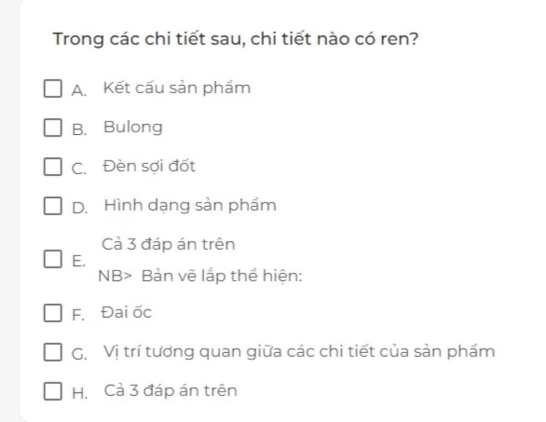546x422 pixels.
Task: Enable the checkbox for option C
Action: (52, 166)
